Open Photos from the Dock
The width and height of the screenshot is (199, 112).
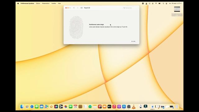tap(66, 106)
